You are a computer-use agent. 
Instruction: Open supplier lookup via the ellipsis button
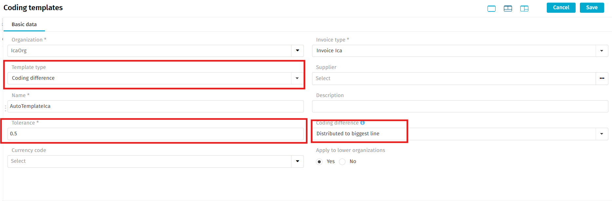point(602,78)
